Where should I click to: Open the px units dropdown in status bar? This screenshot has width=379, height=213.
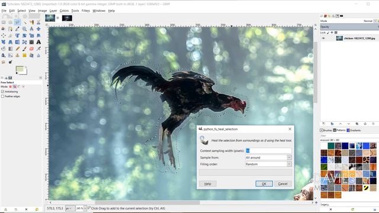point(70,208)
